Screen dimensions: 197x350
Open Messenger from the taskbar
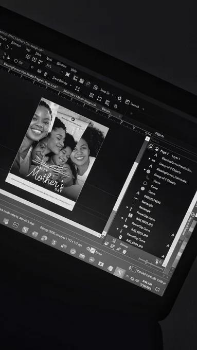tap(92, 259)
